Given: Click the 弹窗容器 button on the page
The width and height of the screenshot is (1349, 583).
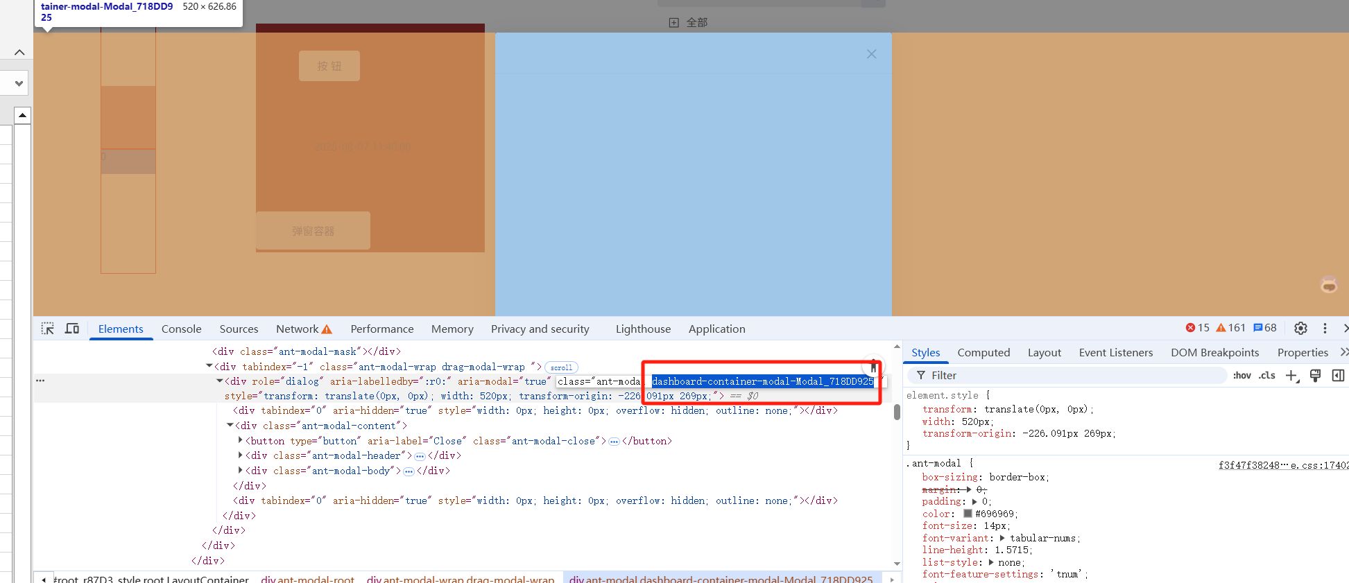Looking at the screenshot, I should [x=313, y=231].
